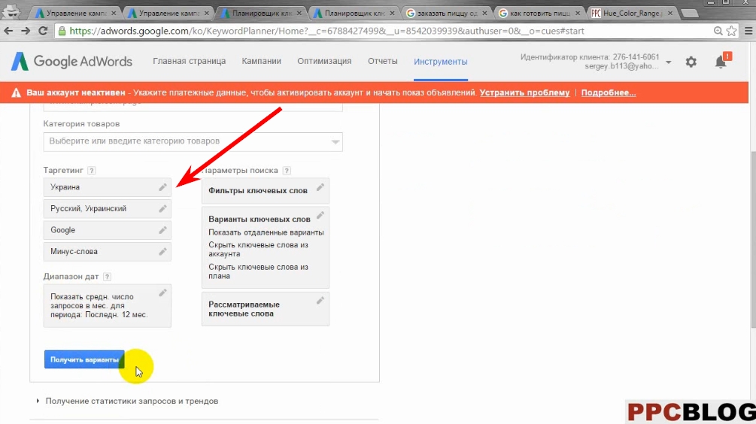
Task: Open Отчеты menu
Action: click(382, 61)
